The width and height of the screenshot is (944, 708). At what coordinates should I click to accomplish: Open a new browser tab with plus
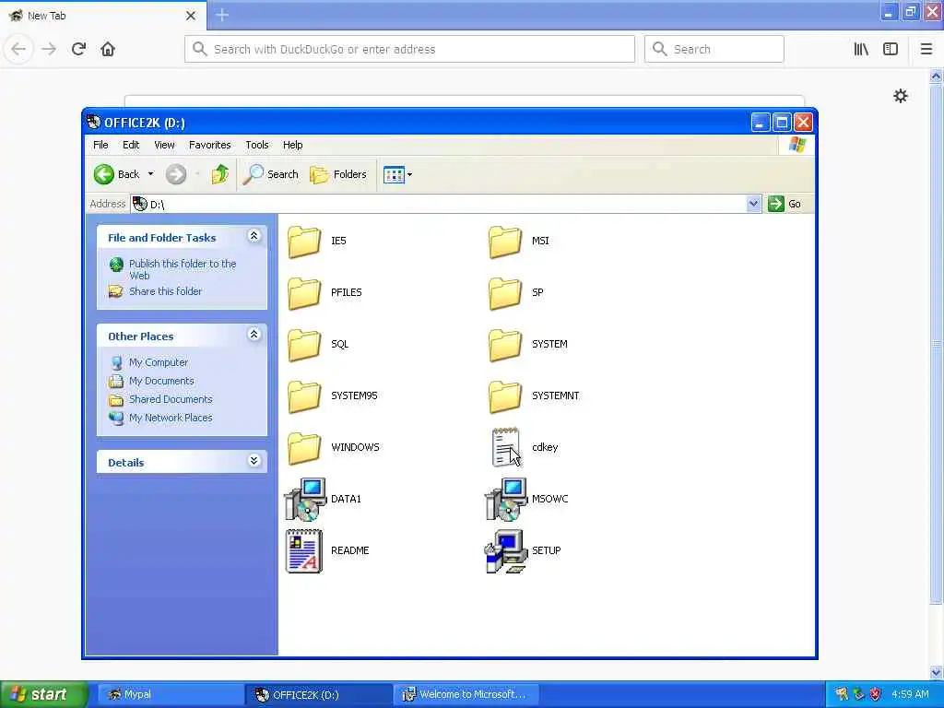(222, 15)
